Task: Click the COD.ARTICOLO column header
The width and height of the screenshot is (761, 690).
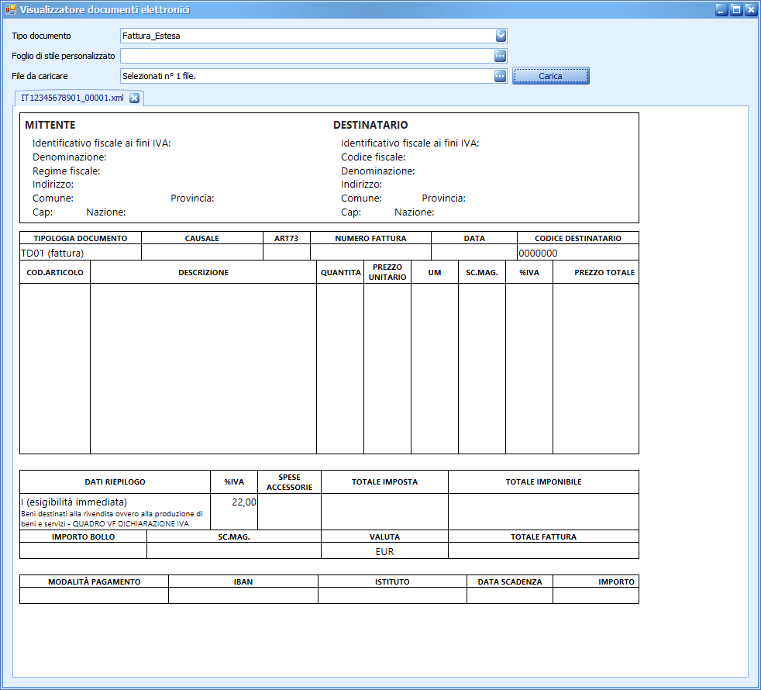Action: pos(55,272)
